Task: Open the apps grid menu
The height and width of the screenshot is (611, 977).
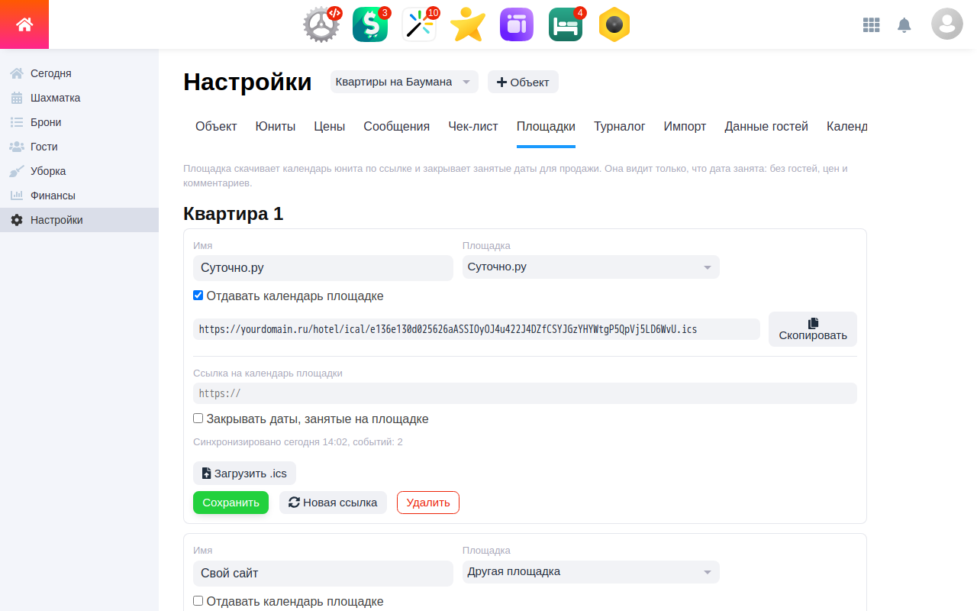Action: 871,25
